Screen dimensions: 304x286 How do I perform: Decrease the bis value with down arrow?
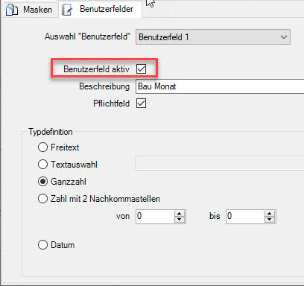tap(270, 219)
